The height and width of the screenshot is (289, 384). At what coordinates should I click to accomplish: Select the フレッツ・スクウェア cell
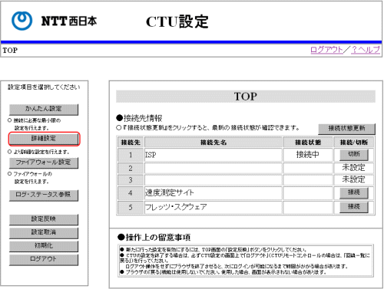pos(213,207)
